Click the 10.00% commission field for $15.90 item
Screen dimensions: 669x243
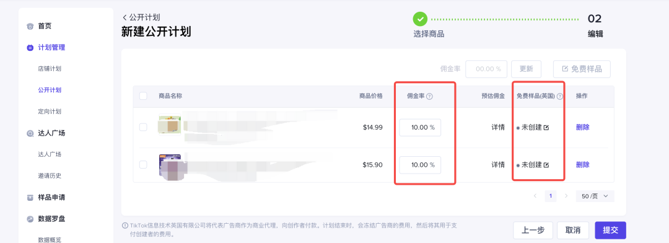(420, 165)
